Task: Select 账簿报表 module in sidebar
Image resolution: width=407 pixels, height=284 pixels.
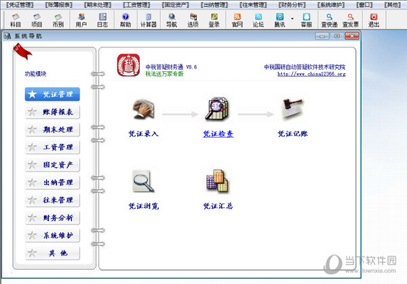Action: 52,112
